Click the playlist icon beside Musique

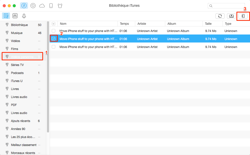(7, 32)
